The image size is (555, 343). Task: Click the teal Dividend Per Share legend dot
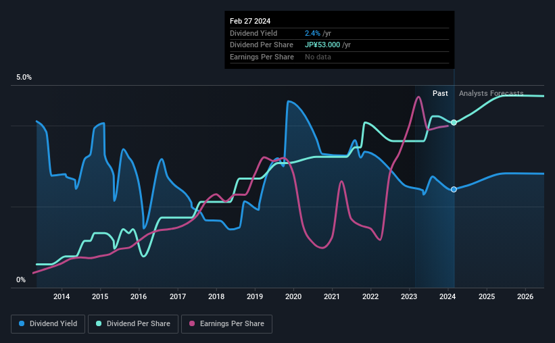(99, 323)
